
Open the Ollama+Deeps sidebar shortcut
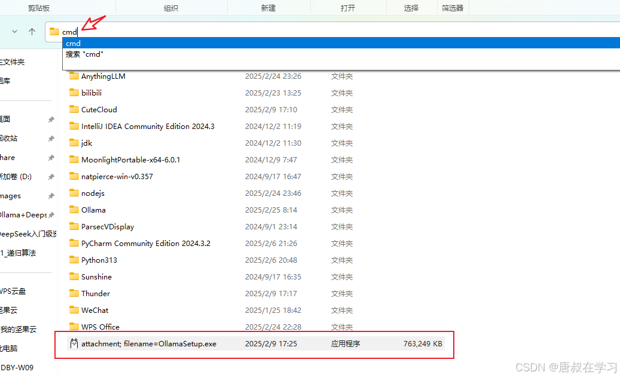tap(23, 215)
